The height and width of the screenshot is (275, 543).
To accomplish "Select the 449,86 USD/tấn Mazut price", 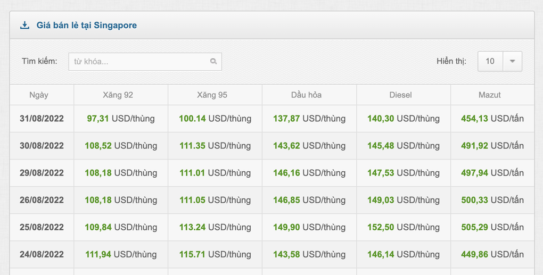I will coord(492,254).
